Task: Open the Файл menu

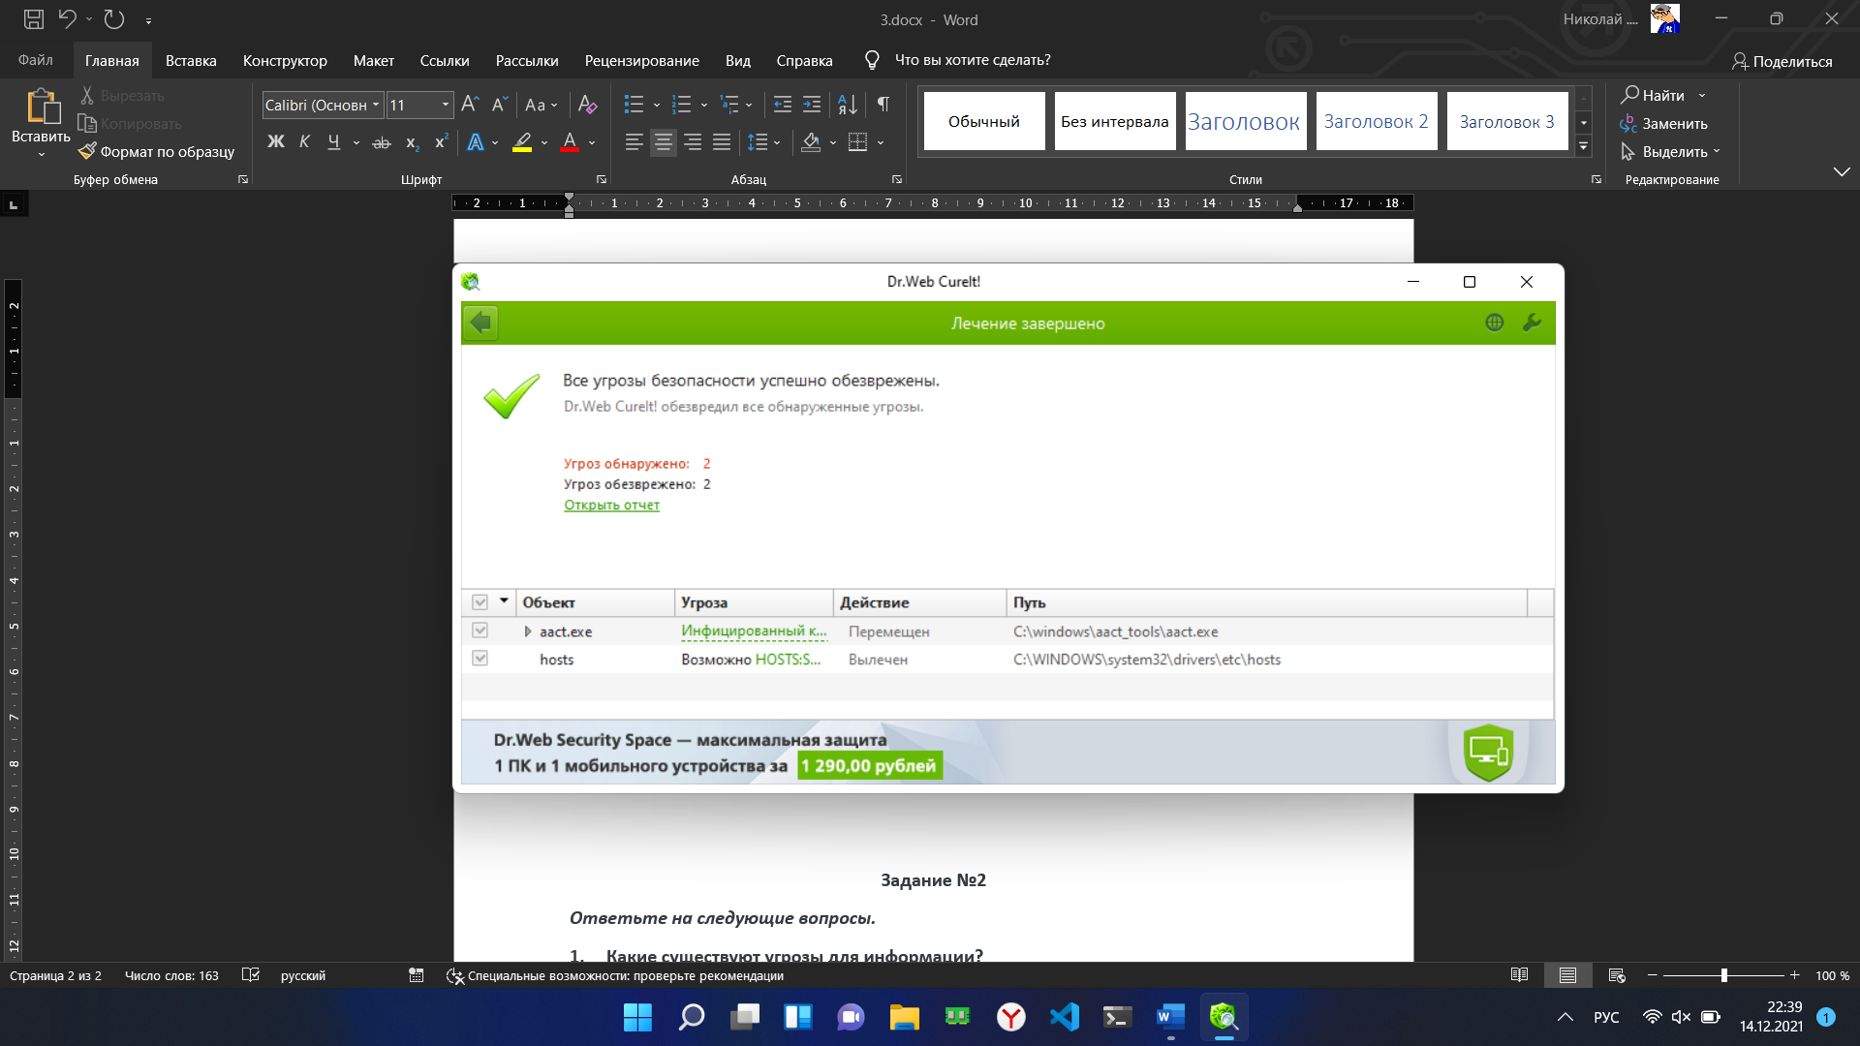Action: (x=36, y=60)
